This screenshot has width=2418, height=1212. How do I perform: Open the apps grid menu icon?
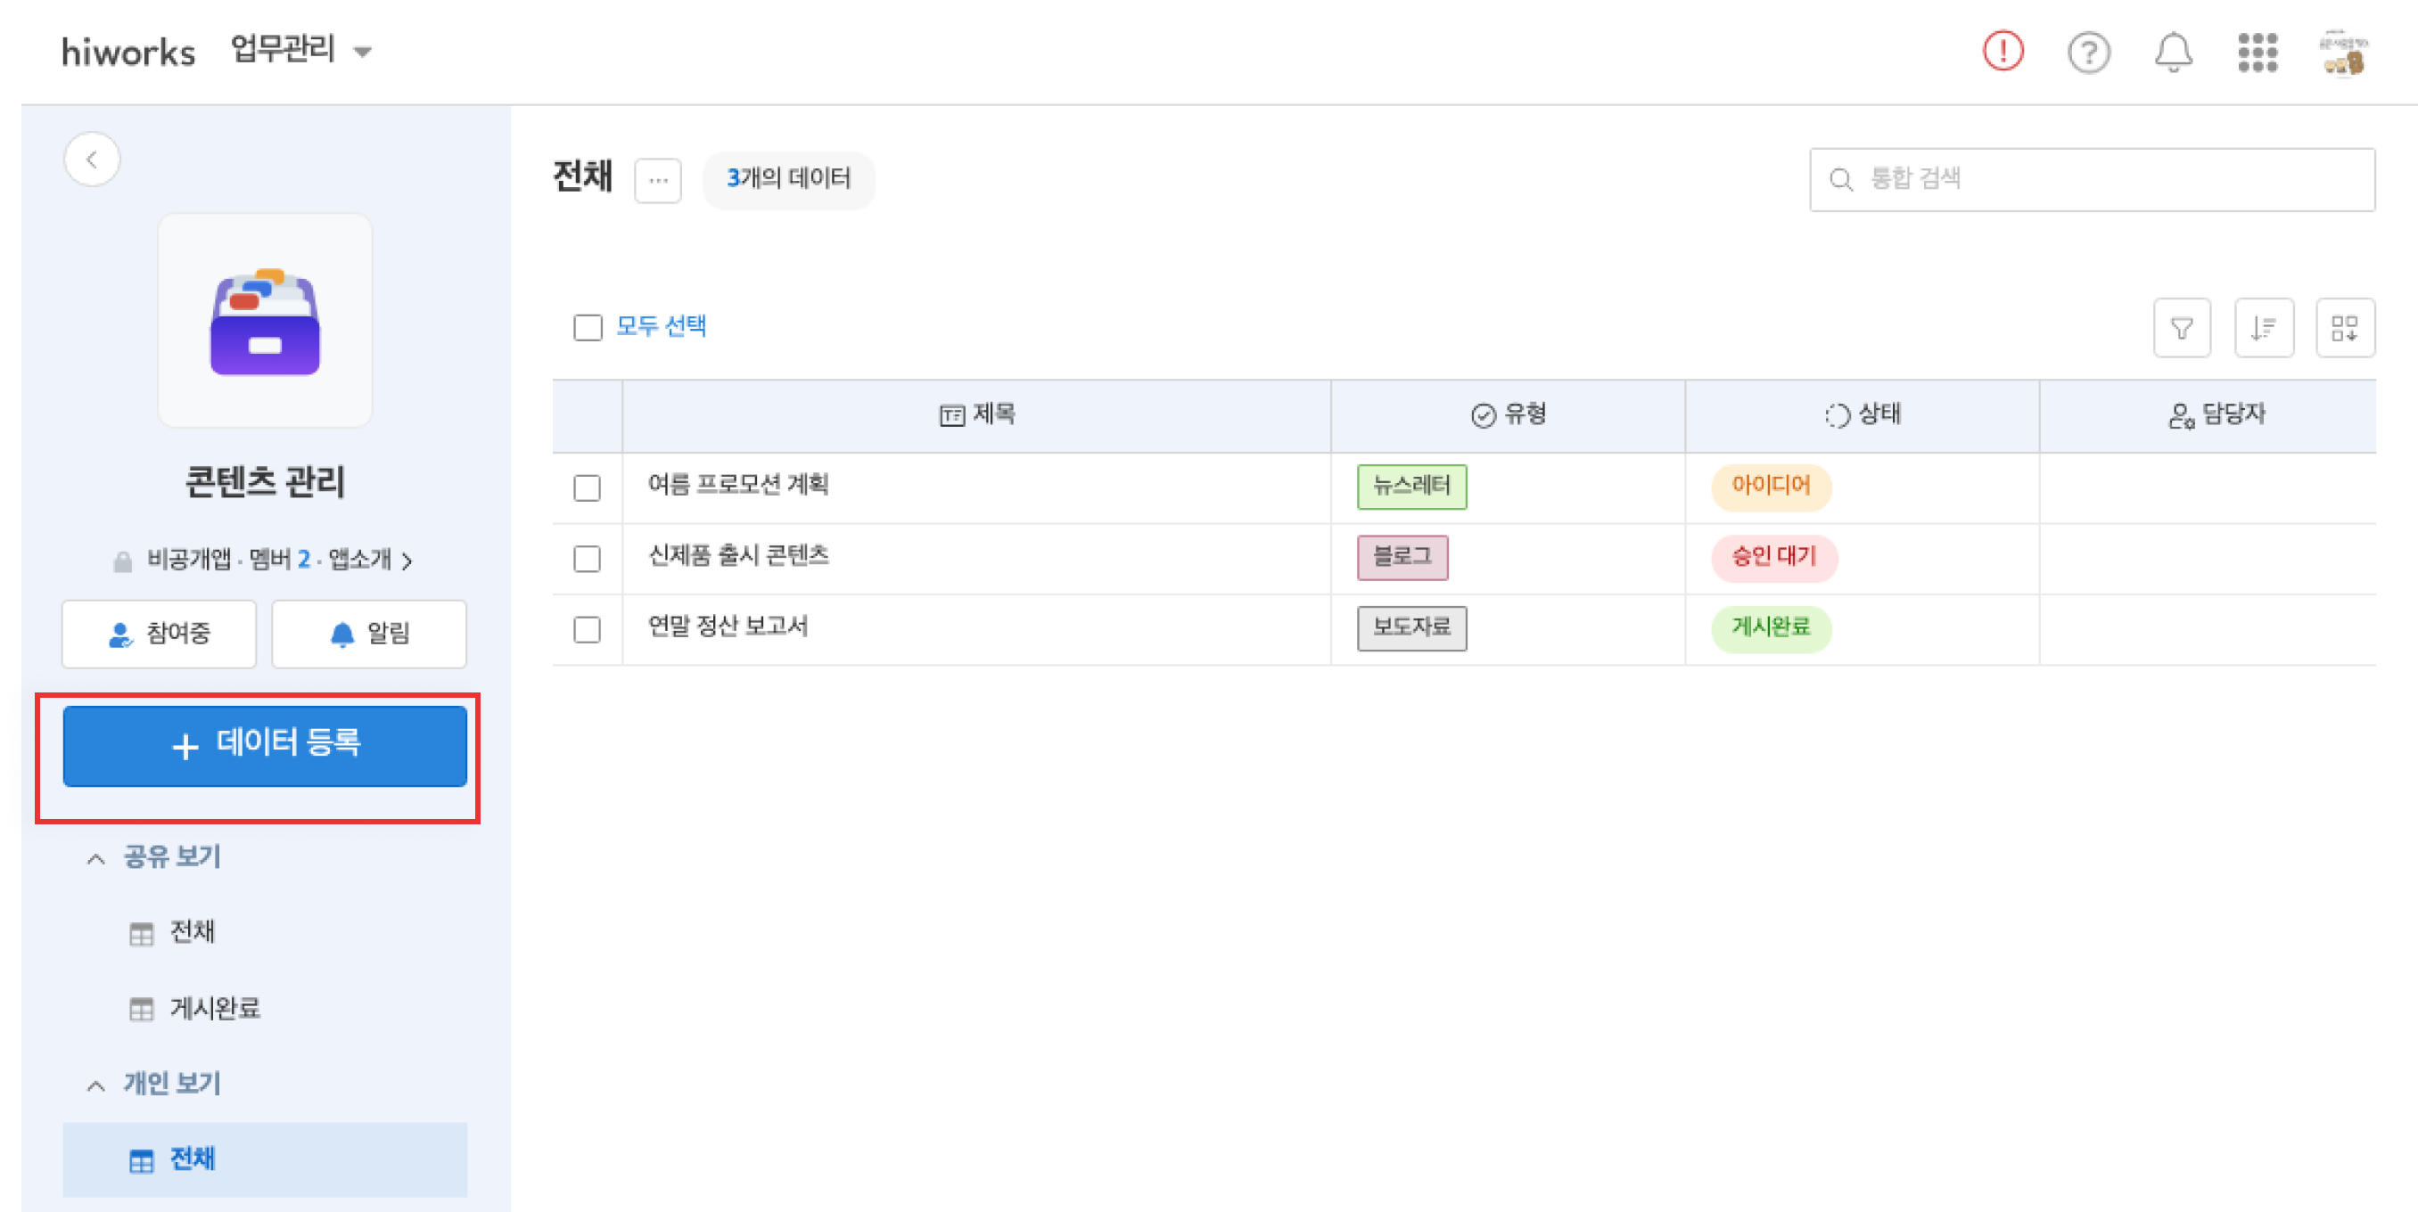click(2257, 53)
